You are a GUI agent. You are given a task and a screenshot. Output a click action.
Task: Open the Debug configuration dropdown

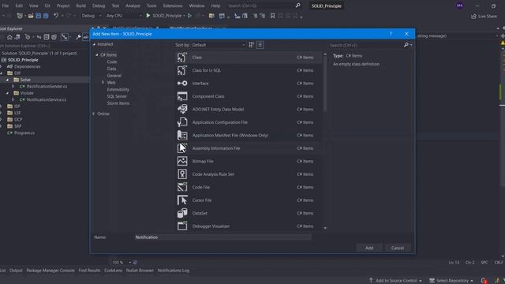(92, 16)
